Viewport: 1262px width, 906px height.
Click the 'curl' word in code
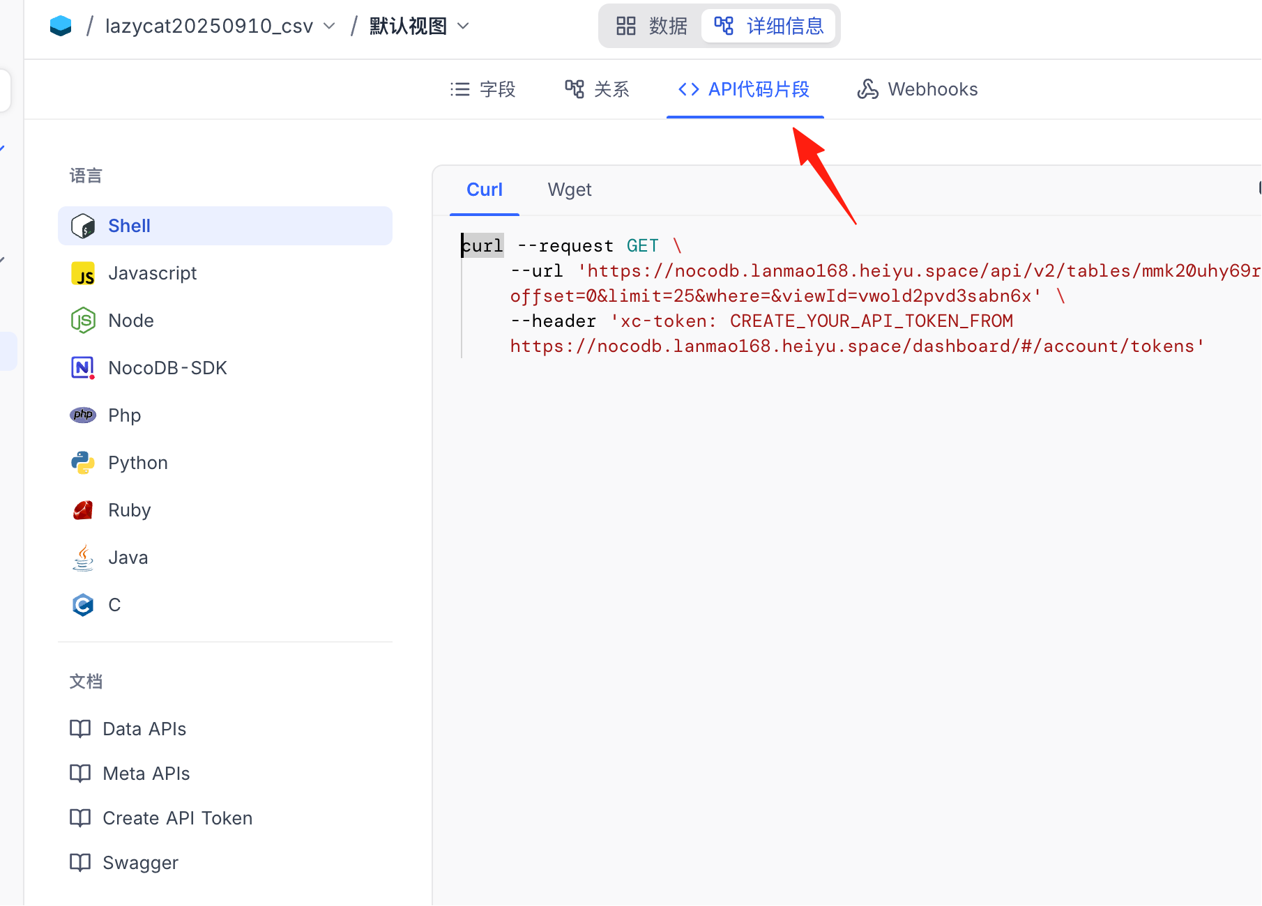pos(482,246)
